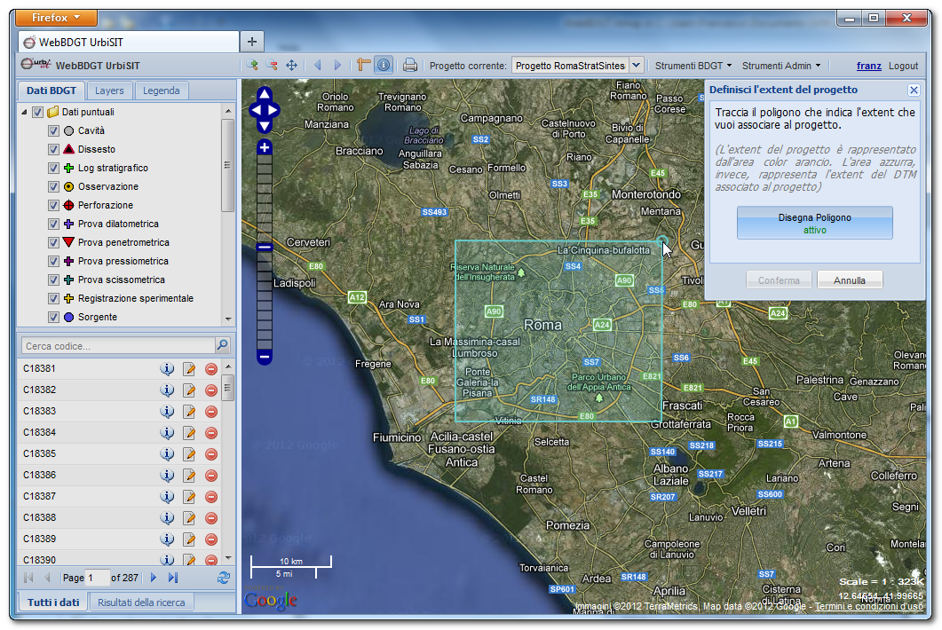Switch to the Dati BDGT tab

51,91
